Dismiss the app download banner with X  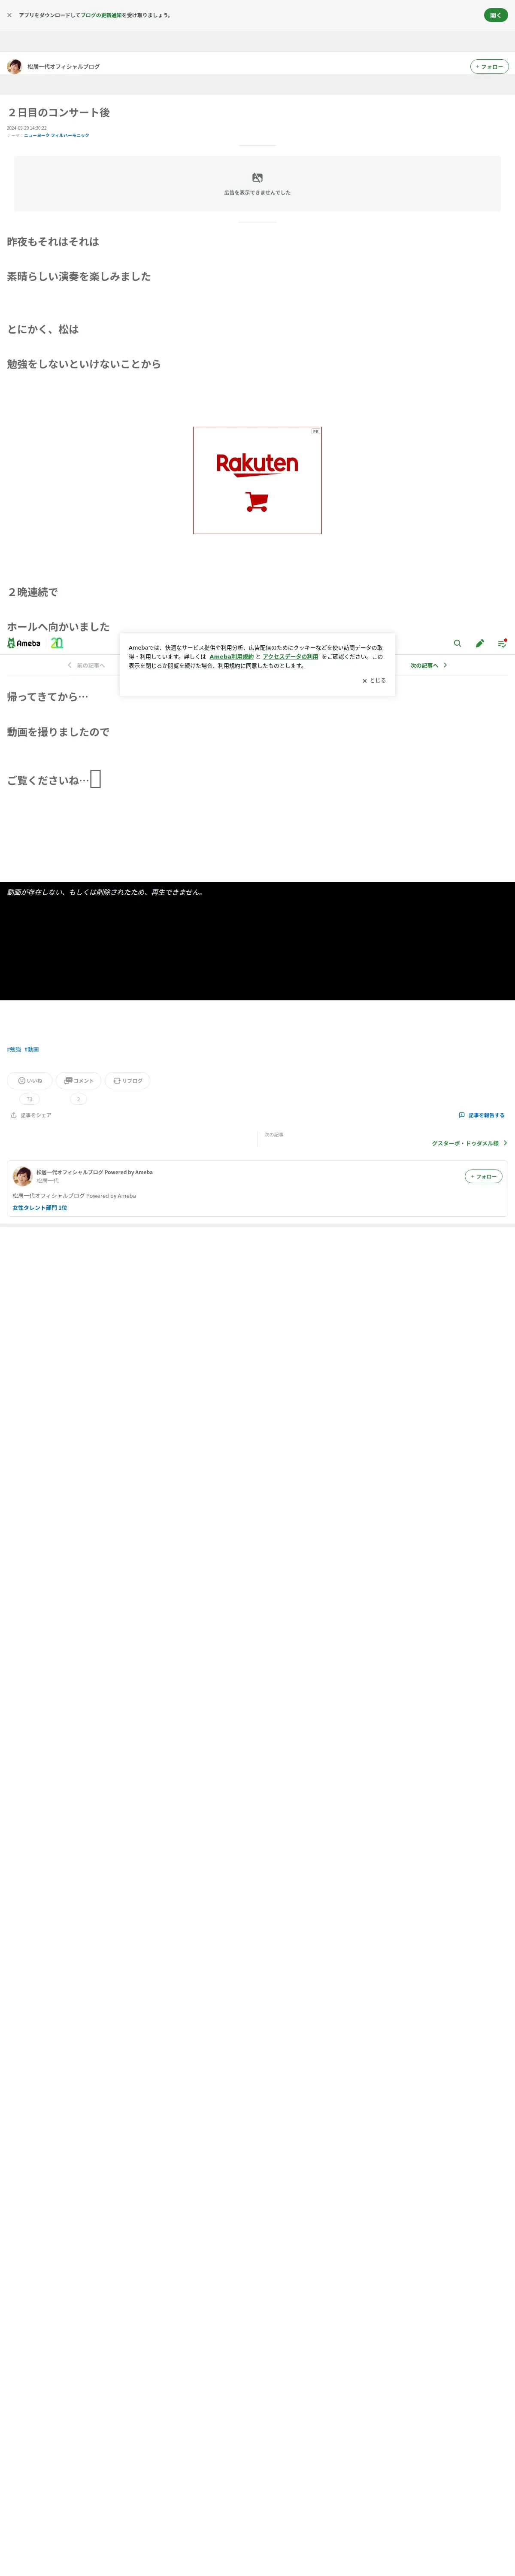(x=10, y=15)
